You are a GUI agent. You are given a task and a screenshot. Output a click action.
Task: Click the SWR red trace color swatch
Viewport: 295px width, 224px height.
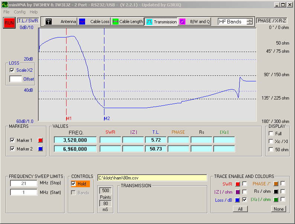238,184
